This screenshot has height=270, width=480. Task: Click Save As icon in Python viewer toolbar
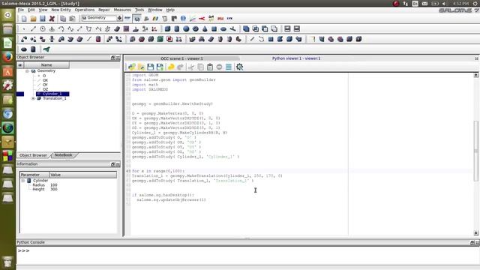click(160, 67)
